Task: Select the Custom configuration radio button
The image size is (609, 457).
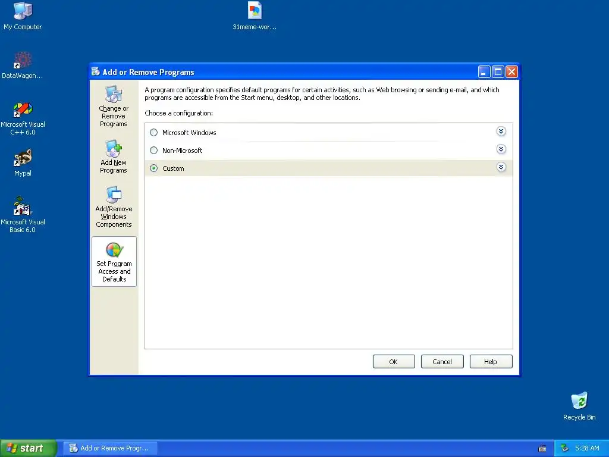Action: click(x=154, y=168)
